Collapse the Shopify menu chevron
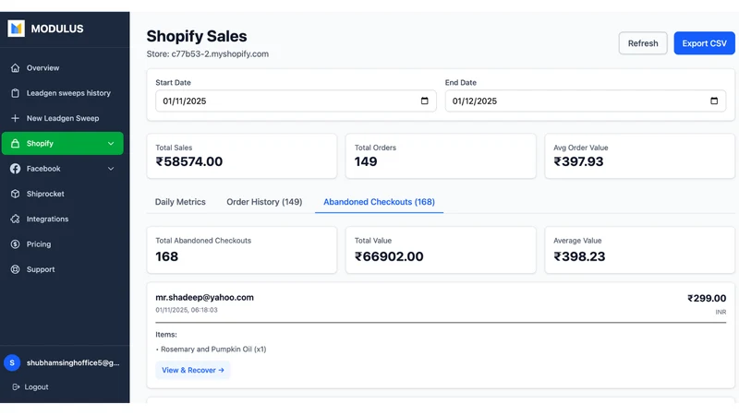739x415 pixels. click(x=111, y=144)
